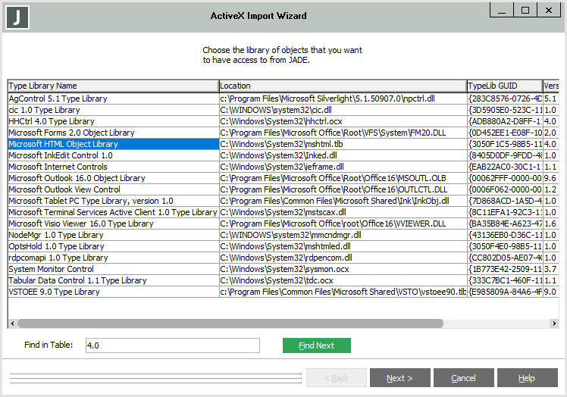Click the horizontal scrollbar thumb
Screen dimensions: 567x397
(230, 324)
